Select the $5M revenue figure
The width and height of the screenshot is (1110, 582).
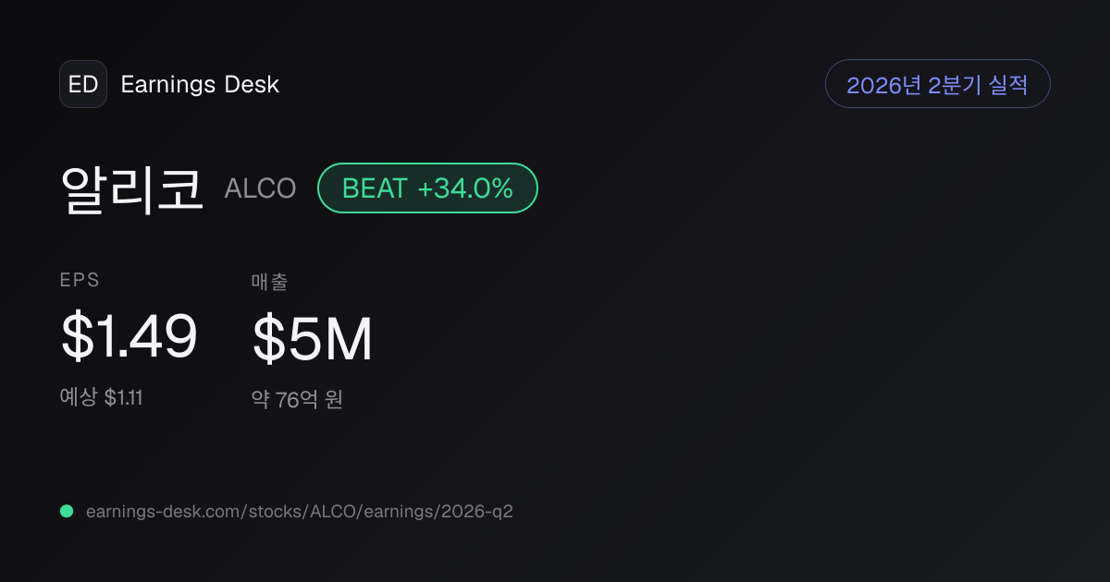click(313, 339)
